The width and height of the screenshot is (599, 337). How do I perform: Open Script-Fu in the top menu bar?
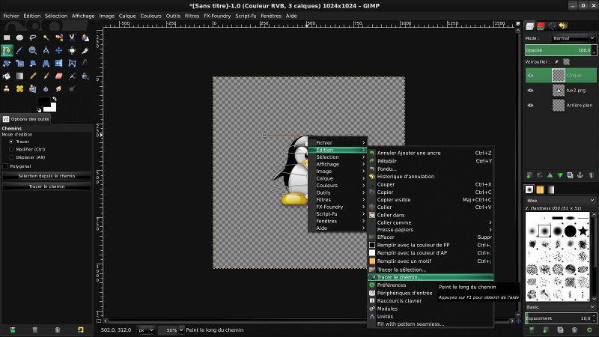[x=246, y=16]
